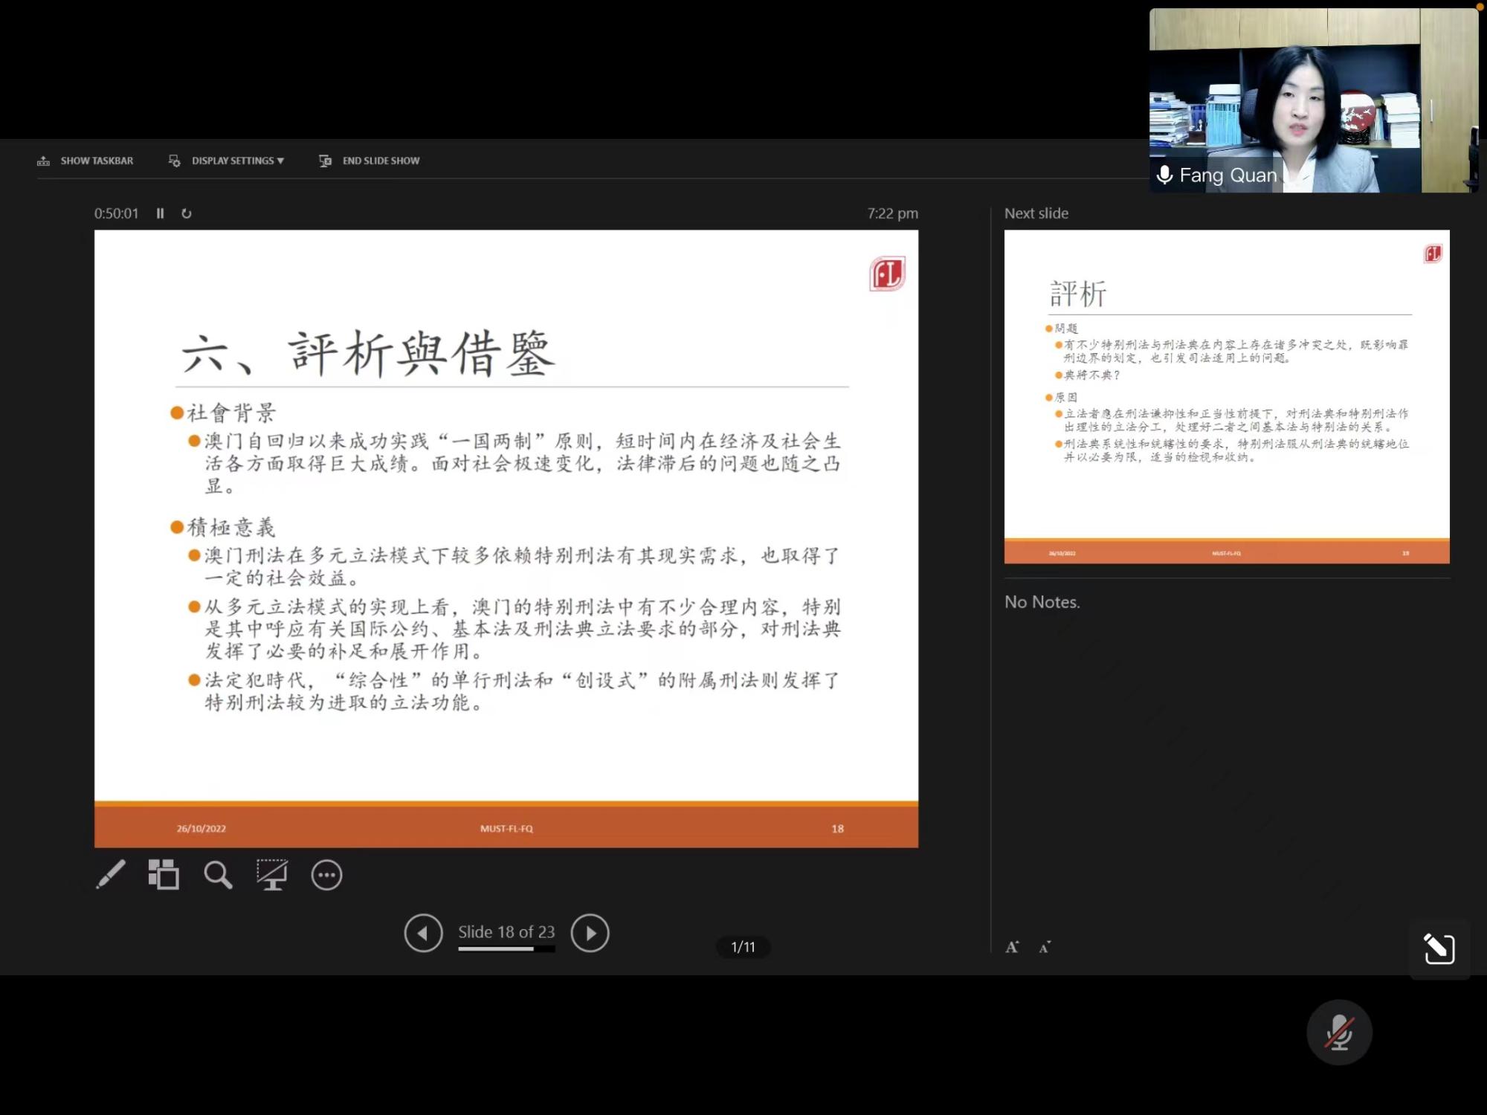The width and height of the screenshot is (1487, 1115).
Task: Unmute the microphone button
Action: coord(1339,1032)
